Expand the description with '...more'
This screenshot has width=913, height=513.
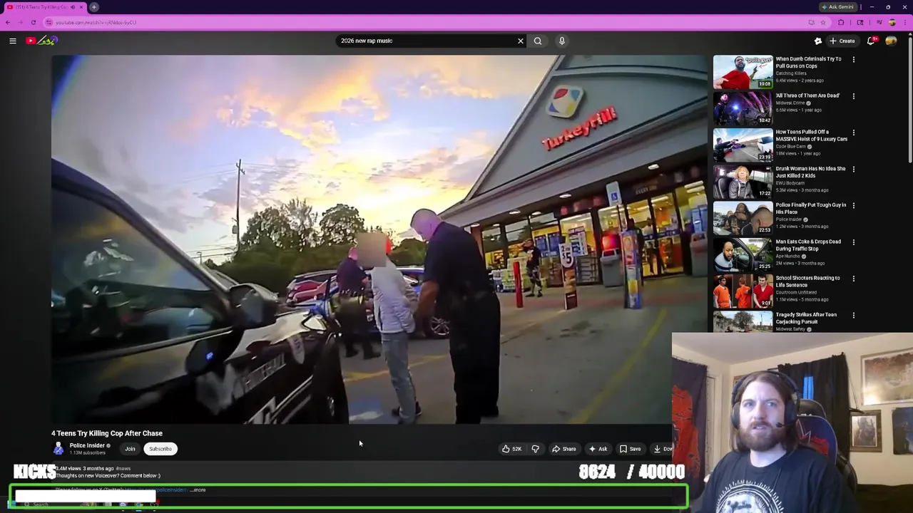tap(199, 489)
